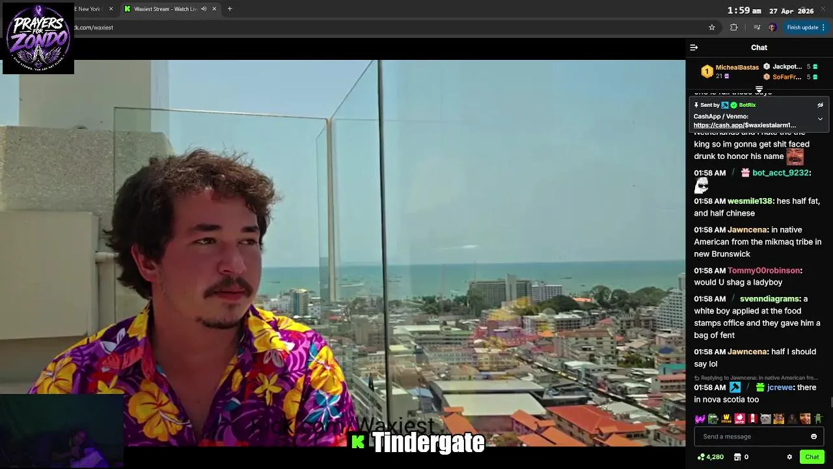Click the Chat panel header title
This screenshot has height=469, width=833.
759,48
